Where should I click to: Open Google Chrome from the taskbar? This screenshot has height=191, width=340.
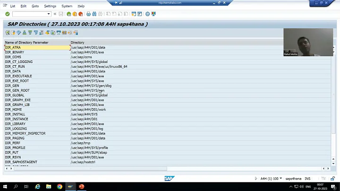tap(59, 186)
